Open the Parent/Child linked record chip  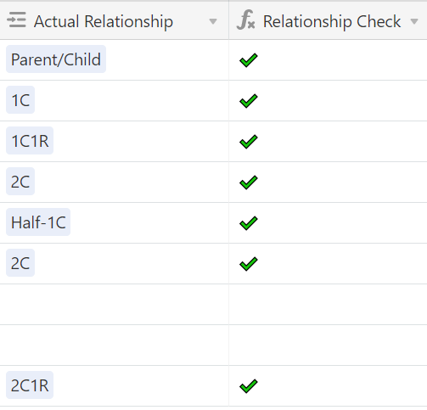pos(56,59)
